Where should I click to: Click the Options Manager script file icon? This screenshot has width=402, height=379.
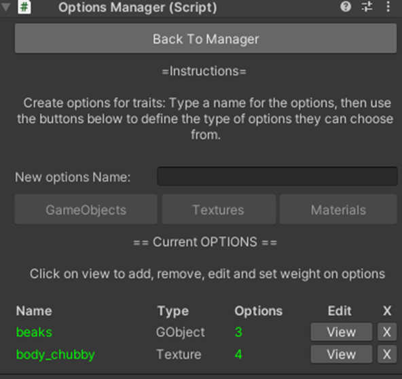(24, 7)
